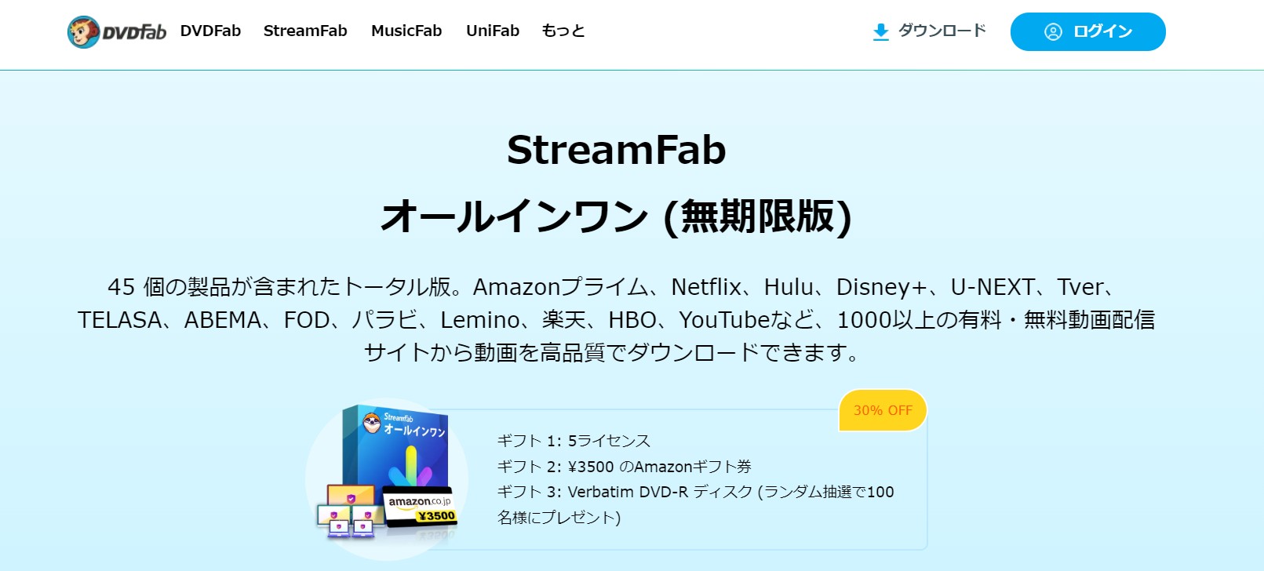Click the product description paragraph
The height and width of the screenshot is (571, 1264).
coord(617,319)
